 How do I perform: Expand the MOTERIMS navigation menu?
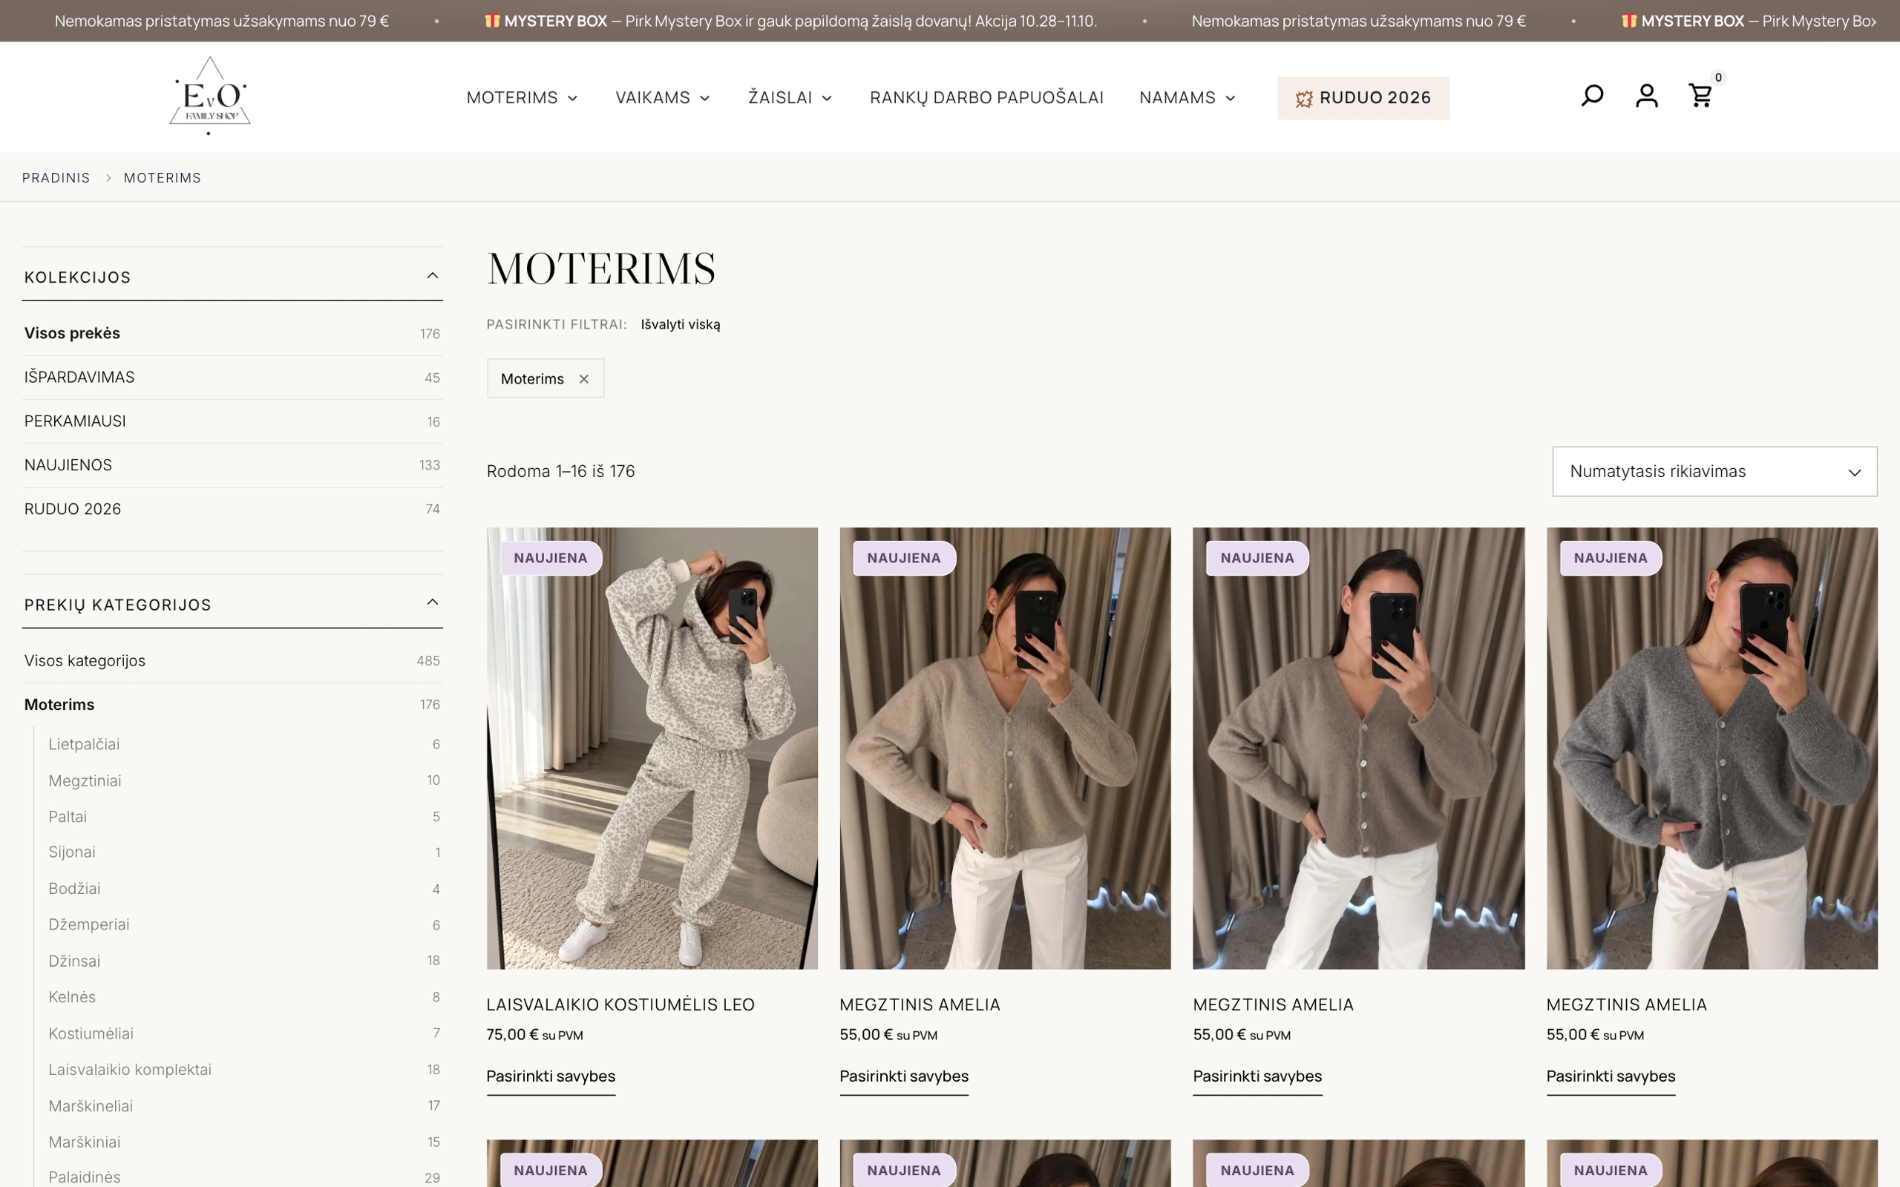522,98
